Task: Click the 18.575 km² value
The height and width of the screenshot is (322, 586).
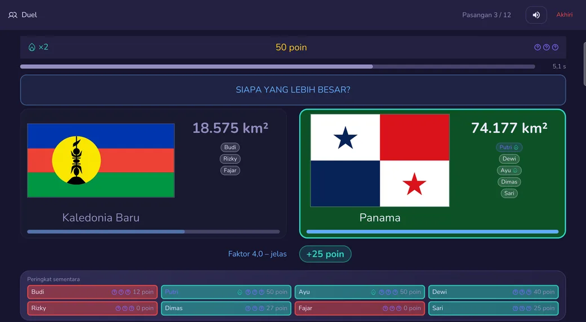Action: tap(230, 128)
